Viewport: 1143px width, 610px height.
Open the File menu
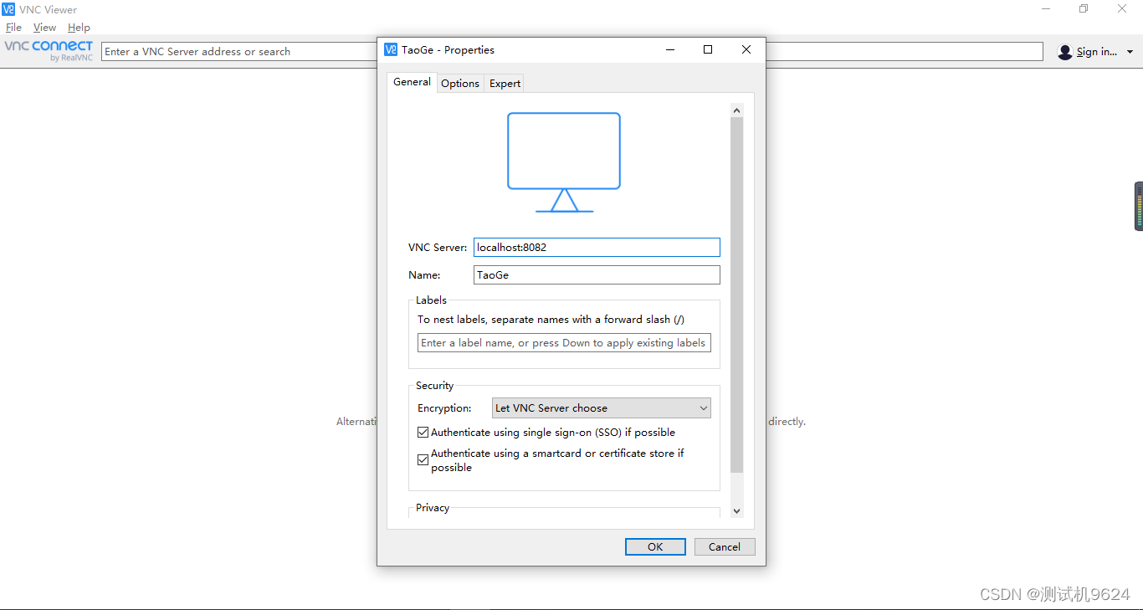tap(13, 28)
